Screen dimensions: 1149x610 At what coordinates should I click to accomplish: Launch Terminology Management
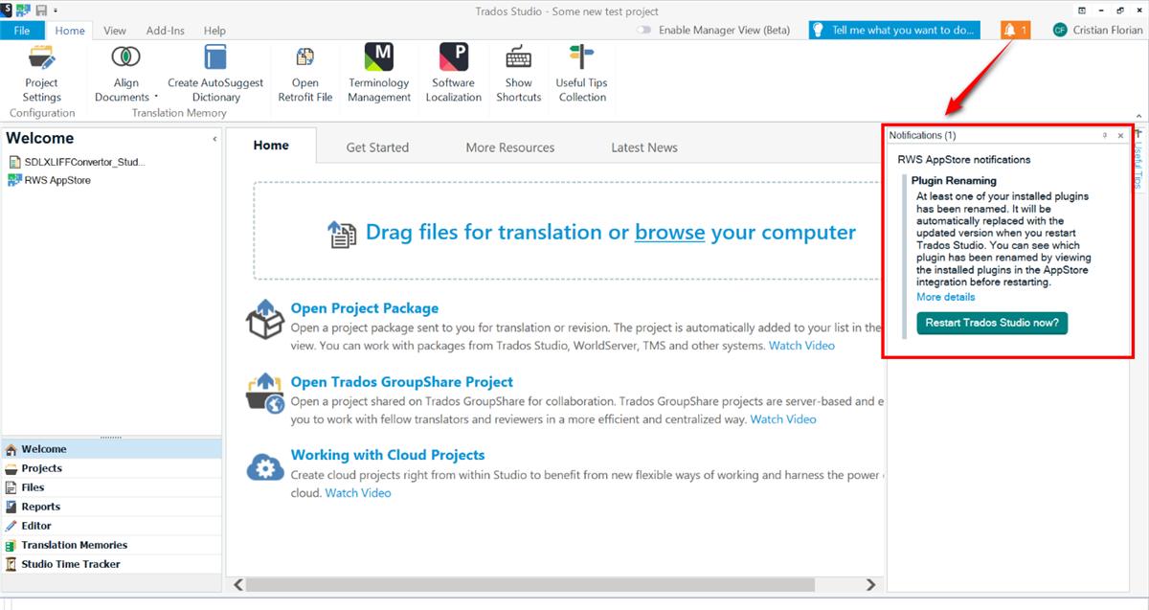(379, 74)
